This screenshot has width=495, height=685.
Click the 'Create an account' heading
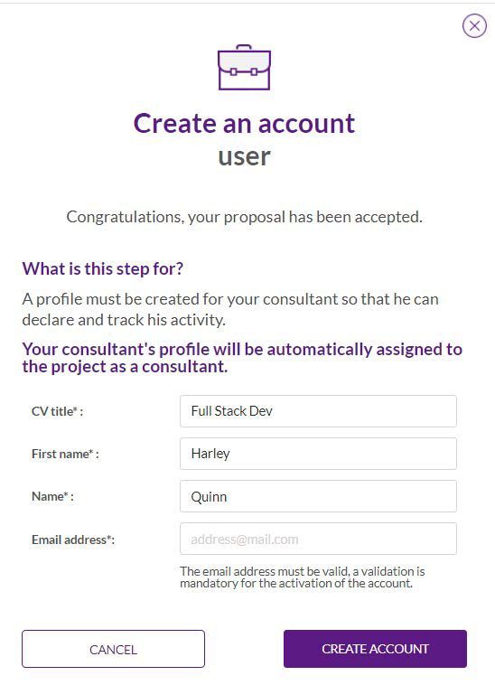[x=244, y=124]
